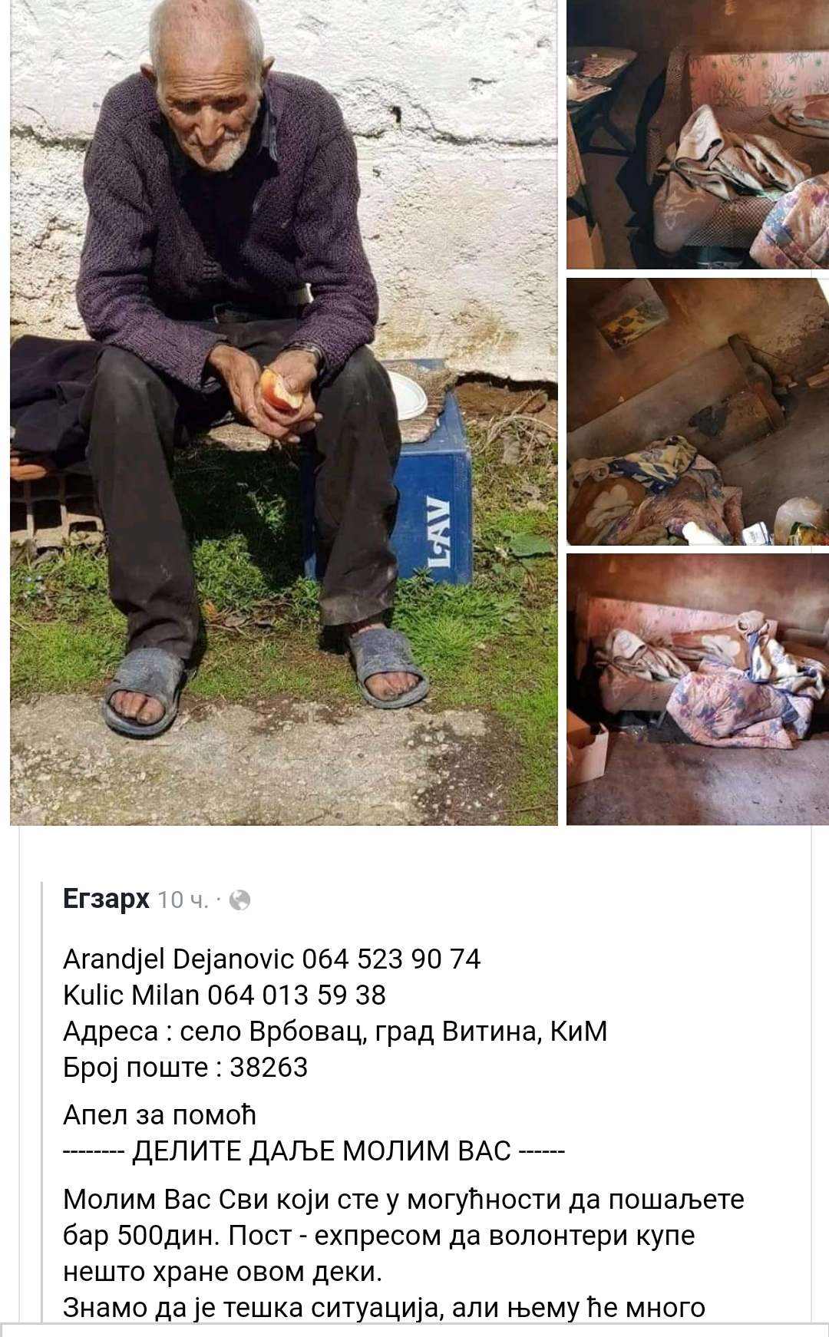Click the line starting Молим Вас Сви
829x1337 pixels.
tap(404, 1200)
